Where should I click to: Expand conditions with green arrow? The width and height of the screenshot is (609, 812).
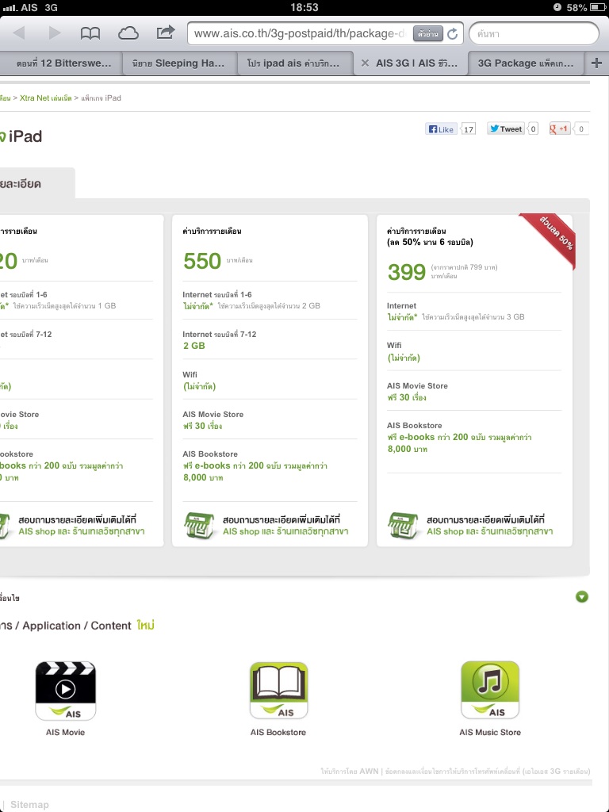[x=582, y=597]
